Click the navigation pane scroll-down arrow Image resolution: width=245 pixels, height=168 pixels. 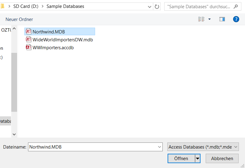click(x=14, y=134)
